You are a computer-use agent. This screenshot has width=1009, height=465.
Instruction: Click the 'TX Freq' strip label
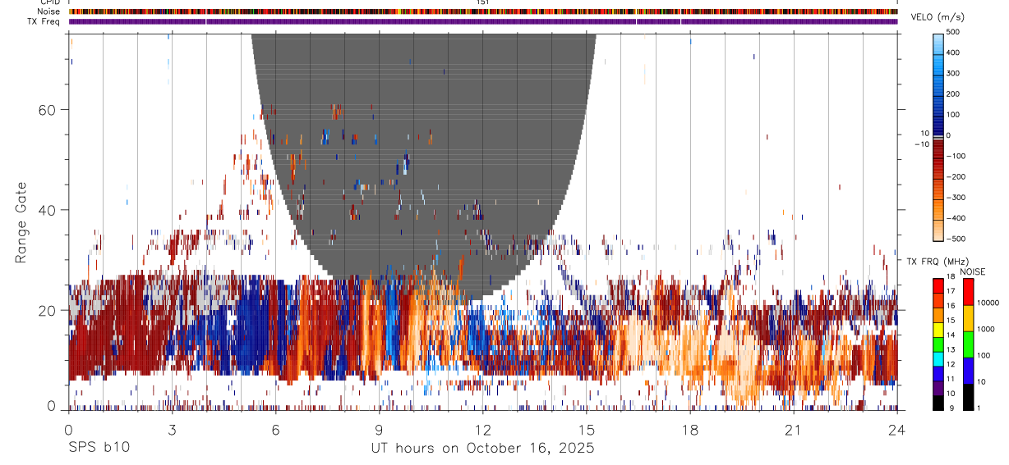click(x=44, y=21)
